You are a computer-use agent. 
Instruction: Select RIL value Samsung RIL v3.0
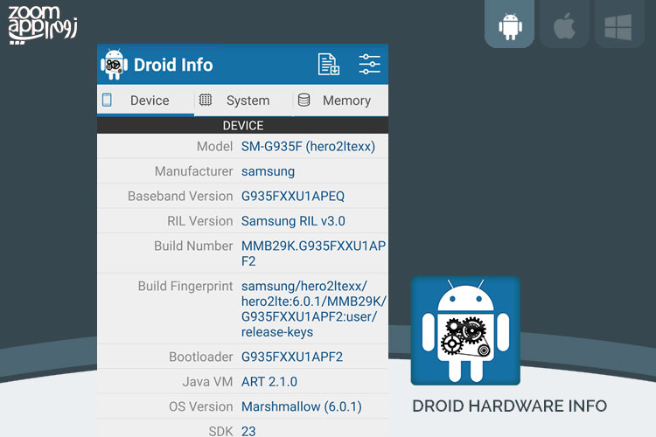click(x=293, y=221)
